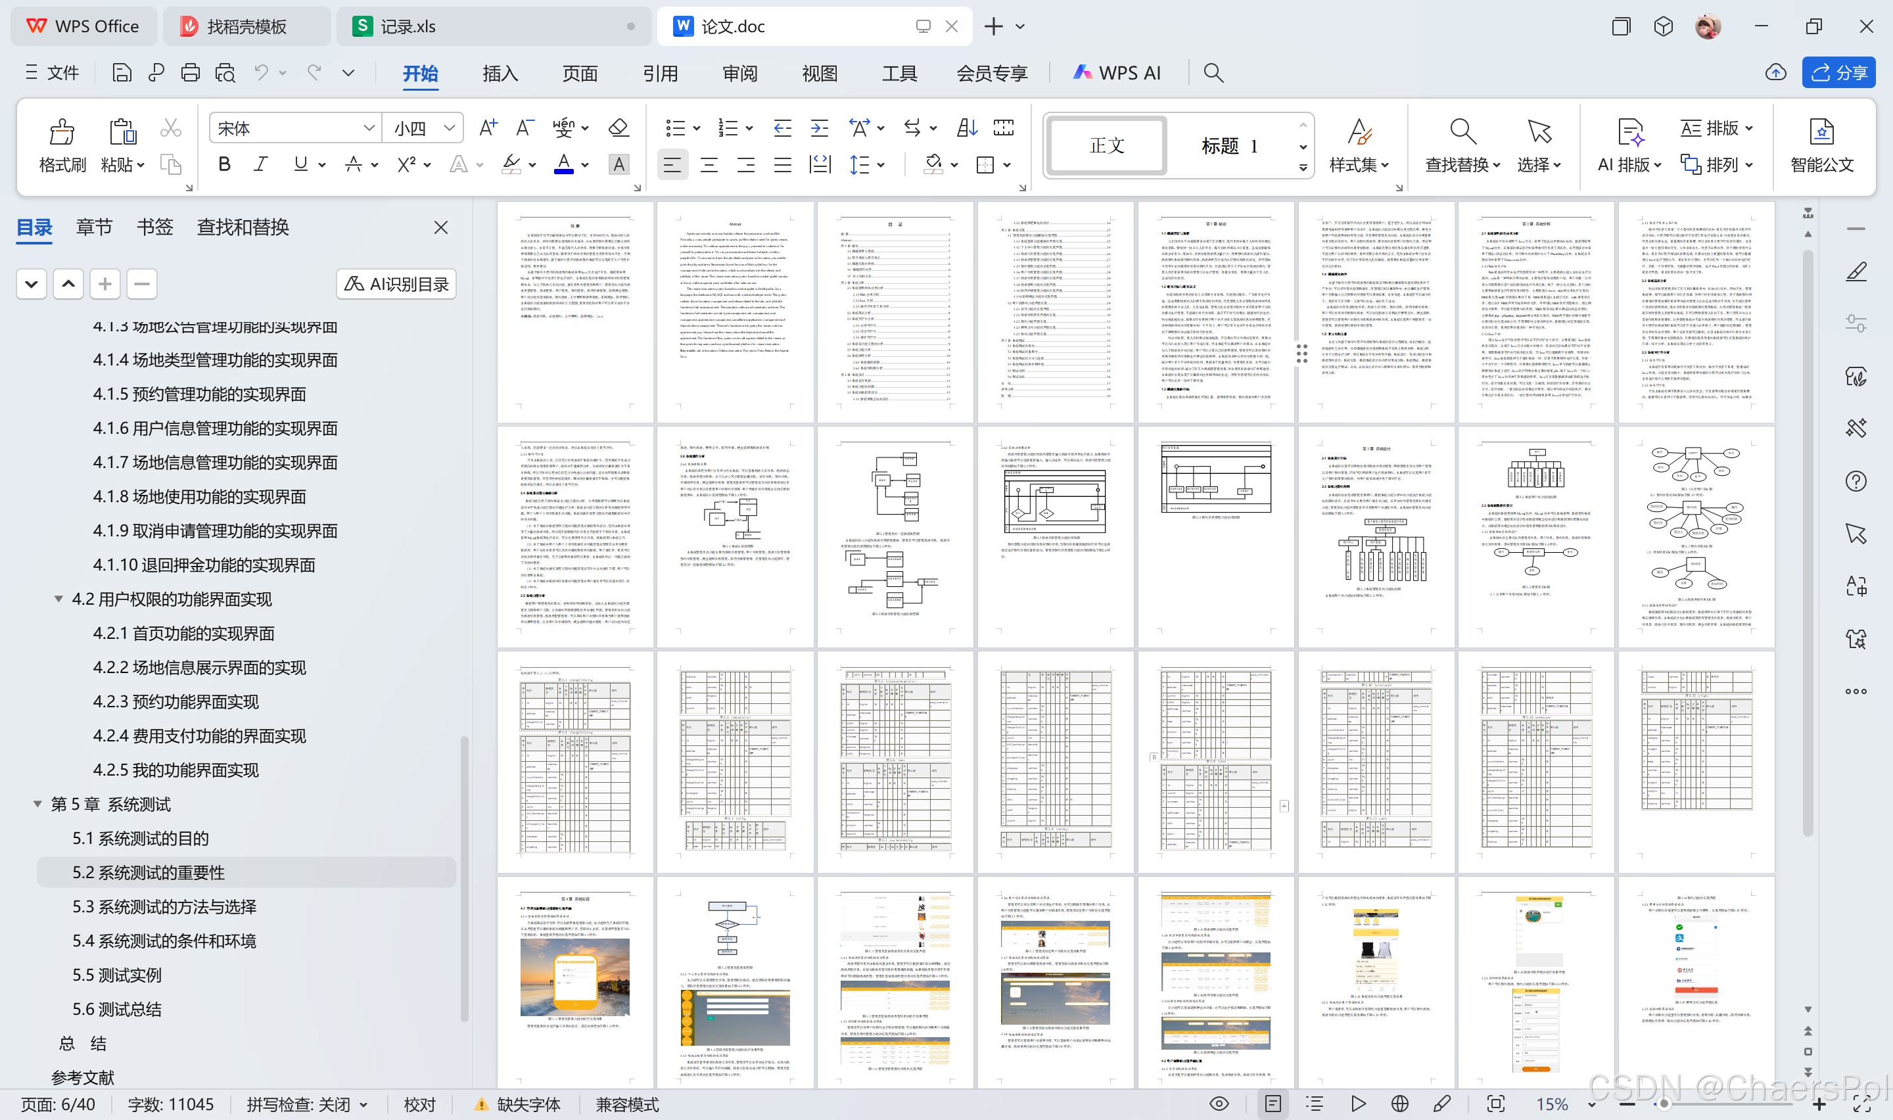Switch to the 章节 navigation tab
The height and width of the screenshot is (1120, 1893).
point(93,226)
